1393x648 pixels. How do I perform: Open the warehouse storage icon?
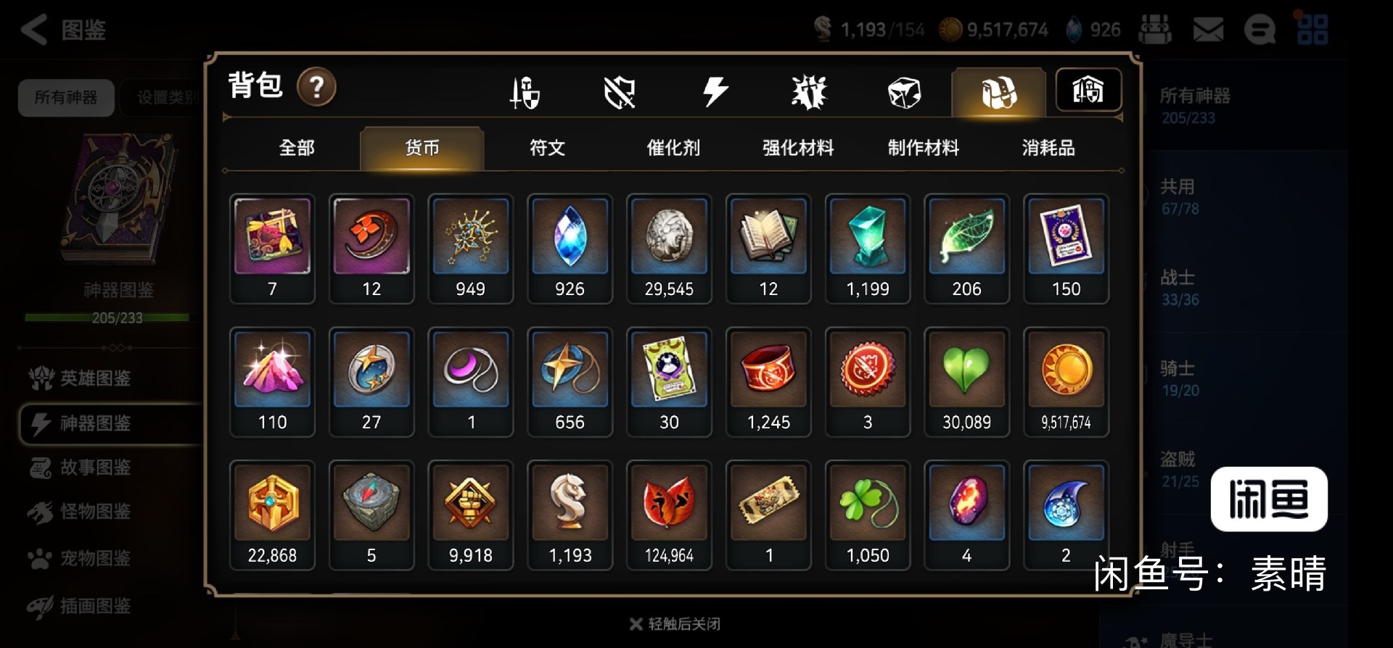(x=1088, y=90)
